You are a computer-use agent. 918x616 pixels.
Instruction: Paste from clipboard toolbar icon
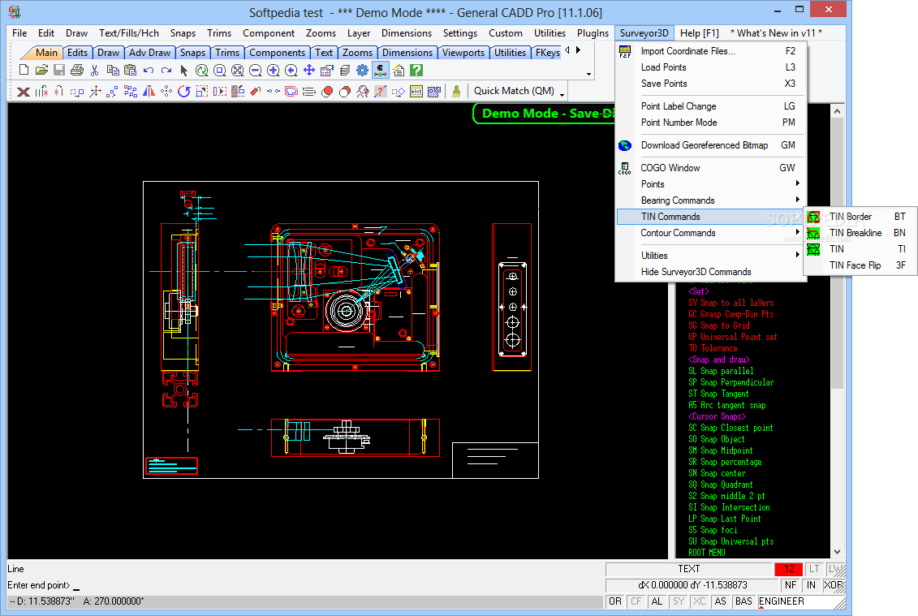click(131, 71)
